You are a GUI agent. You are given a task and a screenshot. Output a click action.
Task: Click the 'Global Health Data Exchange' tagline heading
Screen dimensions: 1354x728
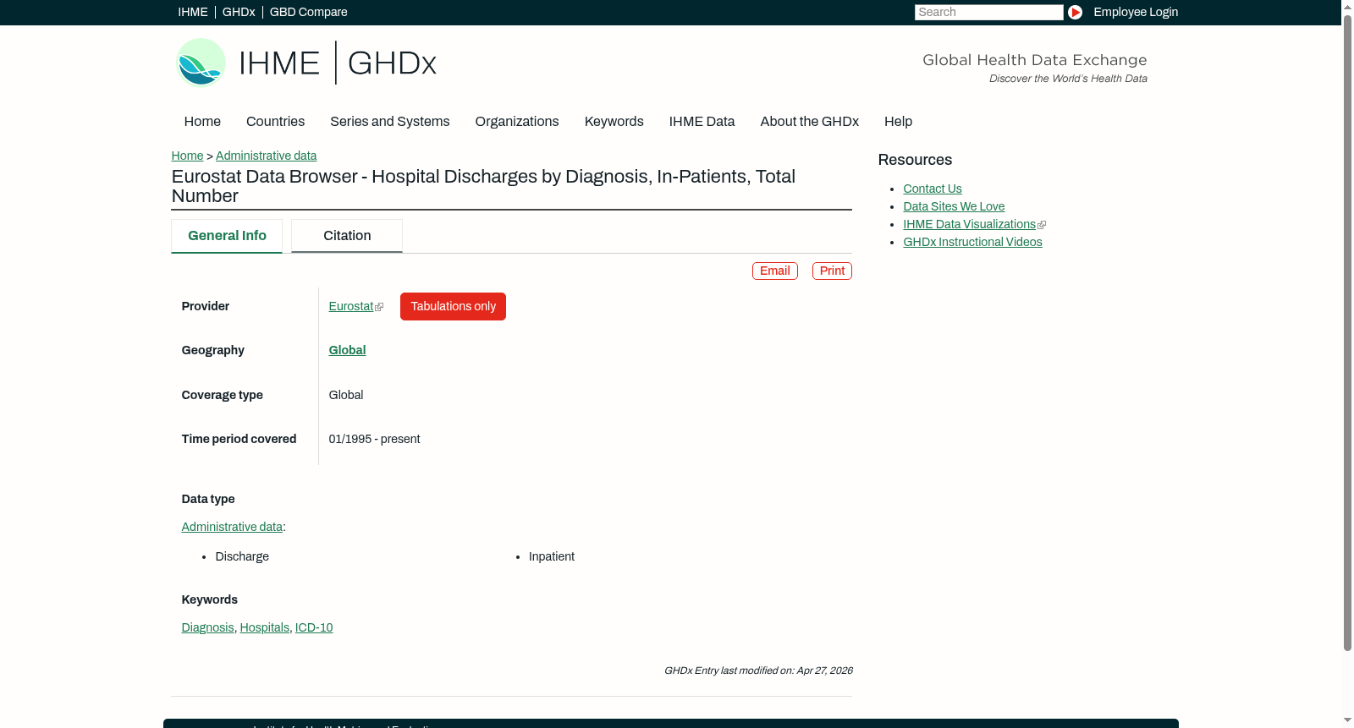[1034, 60]
